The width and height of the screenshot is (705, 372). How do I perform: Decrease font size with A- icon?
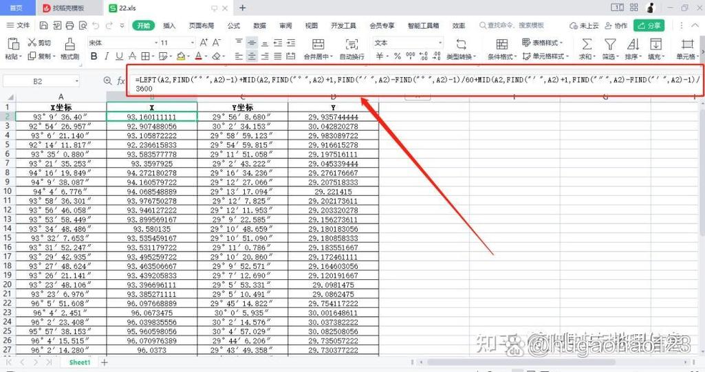coord(216,43)
